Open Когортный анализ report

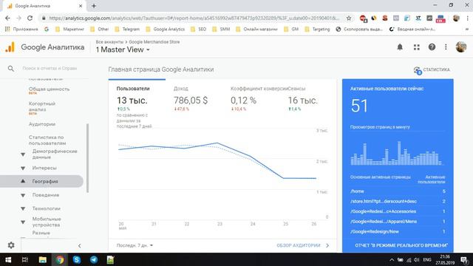click(42, 106)
